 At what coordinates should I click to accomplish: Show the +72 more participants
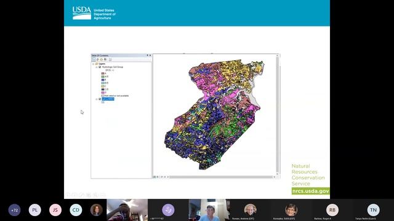(15, 210)
